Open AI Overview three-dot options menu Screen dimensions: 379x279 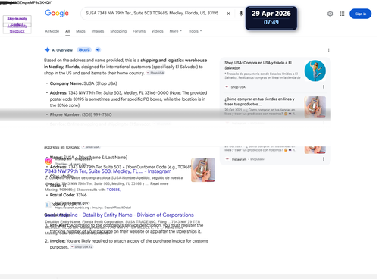[x=328, y=50]
